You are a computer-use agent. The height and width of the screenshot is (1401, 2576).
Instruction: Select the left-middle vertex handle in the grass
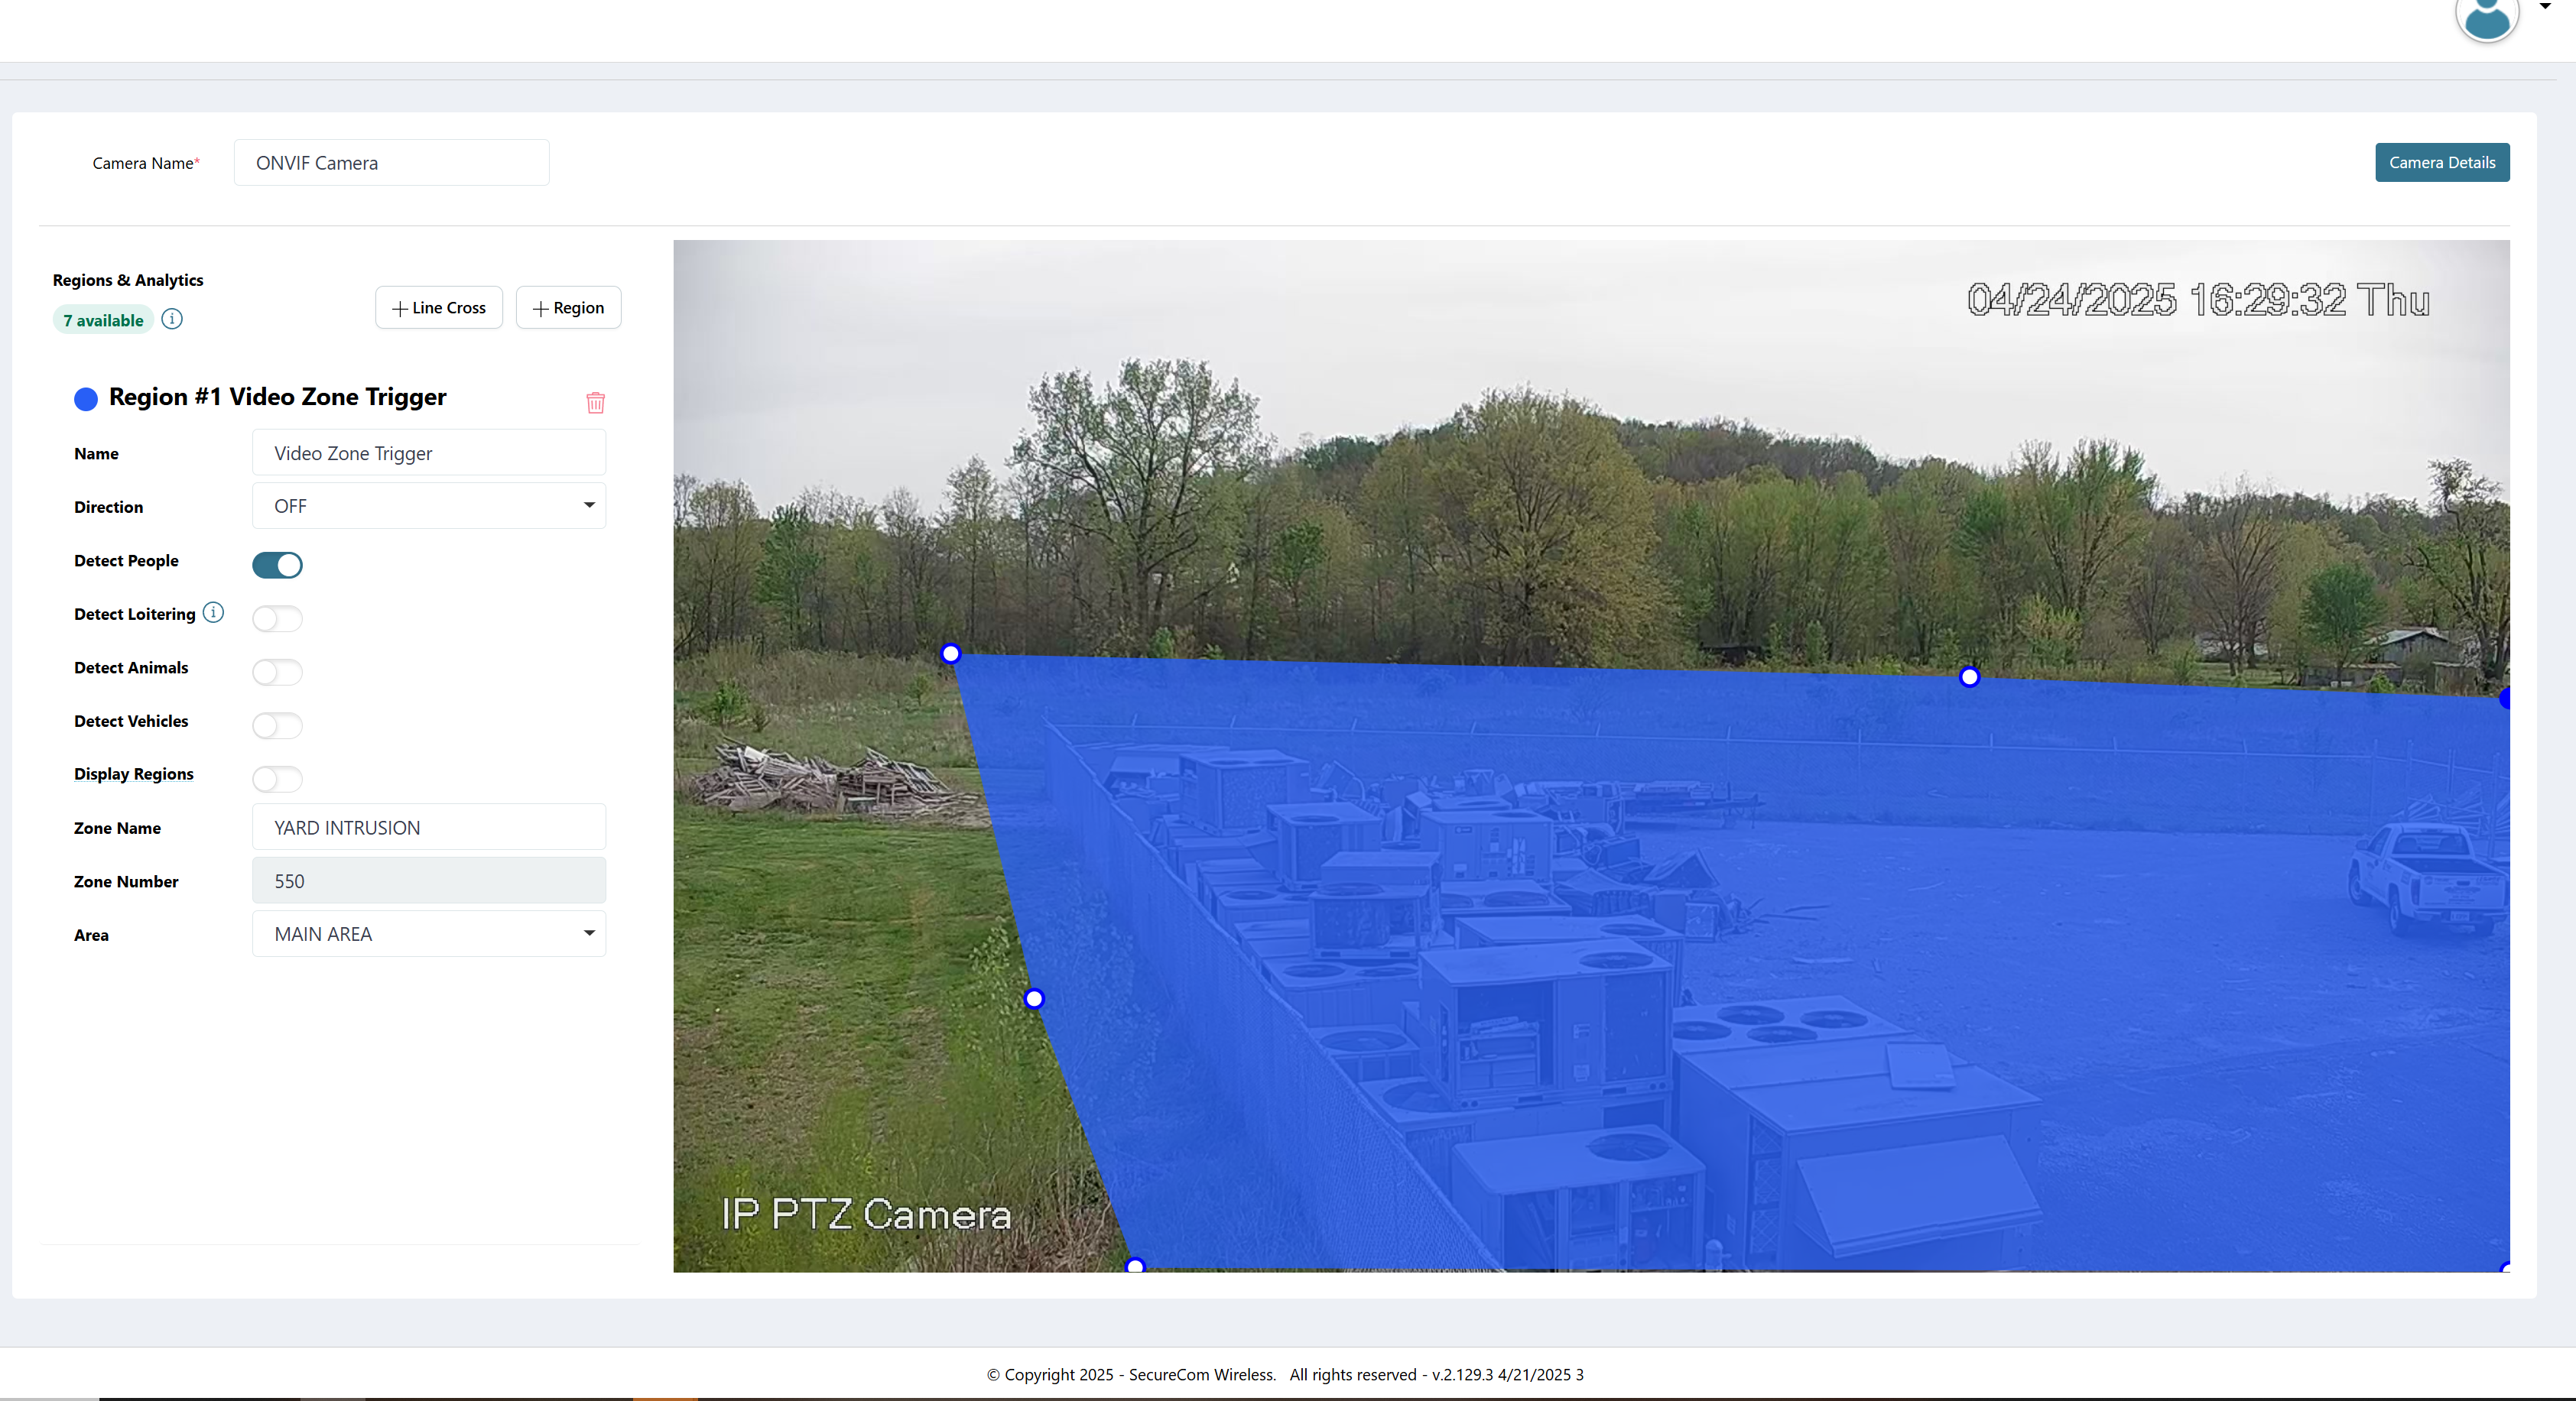pyautogui.click(x=1034, y=998)
